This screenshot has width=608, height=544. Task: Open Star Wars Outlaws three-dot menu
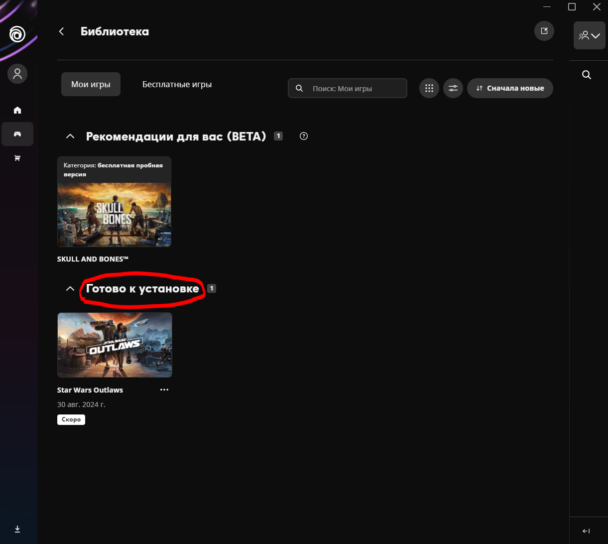[164, 390]
